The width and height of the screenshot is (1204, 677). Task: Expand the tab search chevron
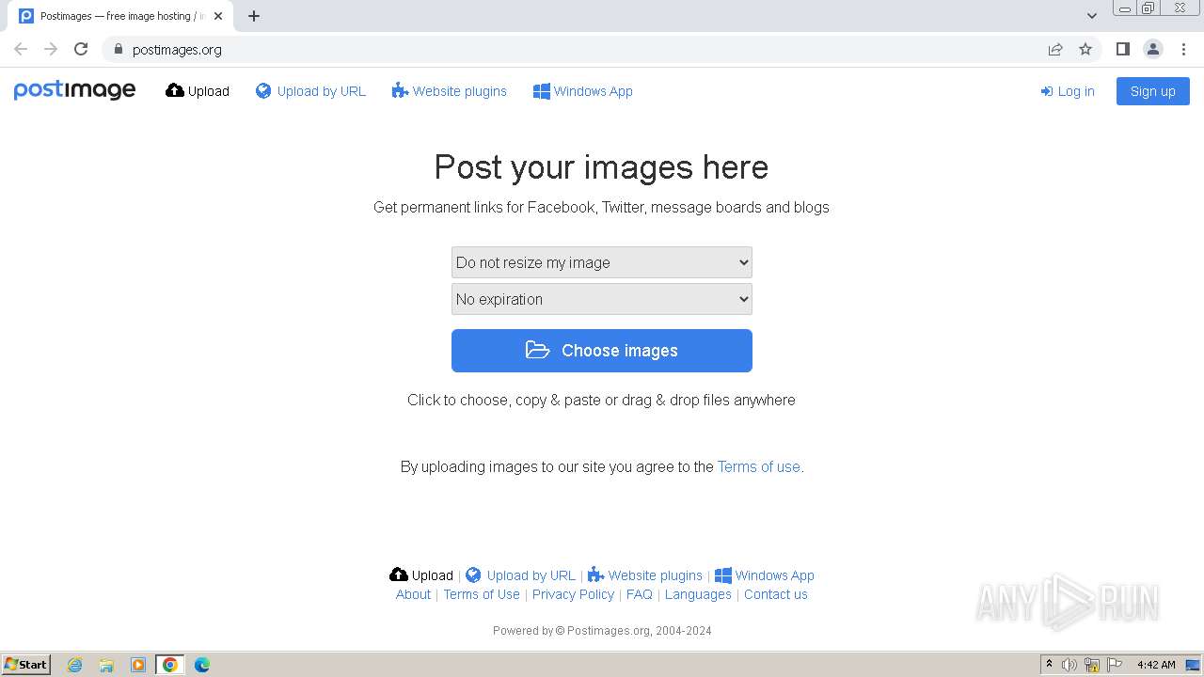1092,15
